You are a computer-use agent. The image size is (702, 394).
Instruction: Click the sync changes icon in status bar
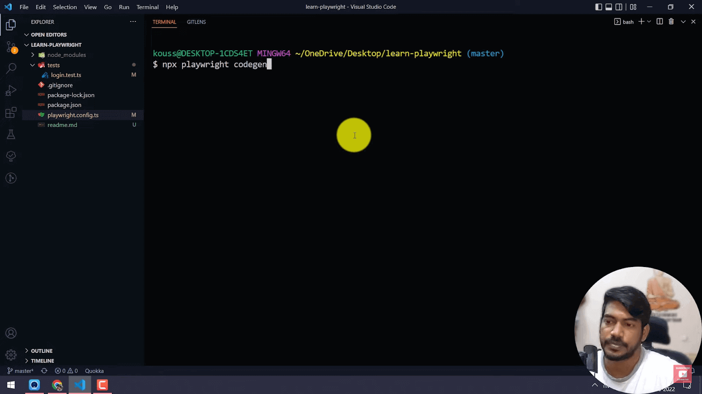(x=44, y=371)
